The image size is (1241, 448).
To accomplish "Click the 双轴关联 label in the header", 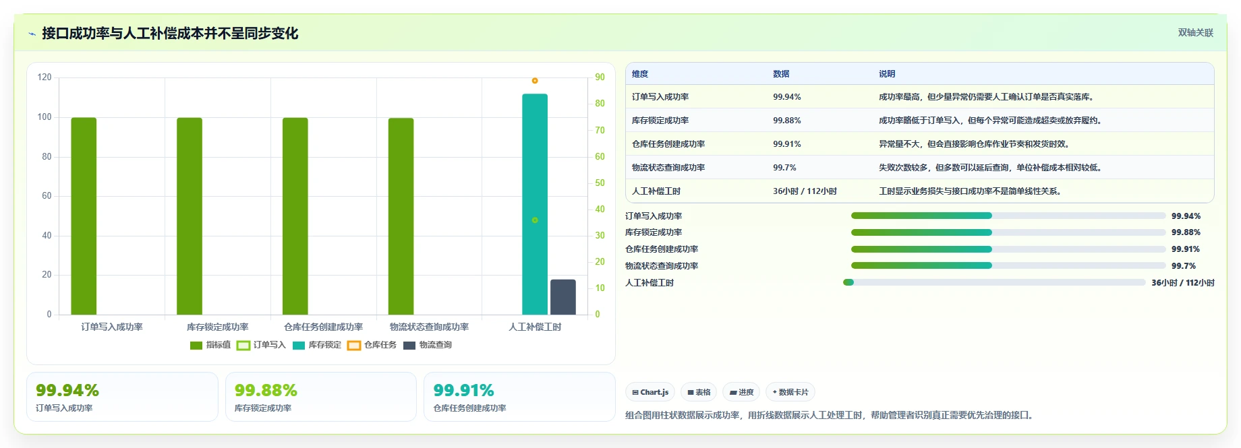I will pos(1195,32).
